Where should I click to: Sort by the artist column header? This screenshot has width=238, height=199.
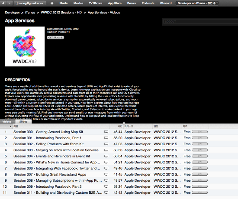[x=138, y=126]
